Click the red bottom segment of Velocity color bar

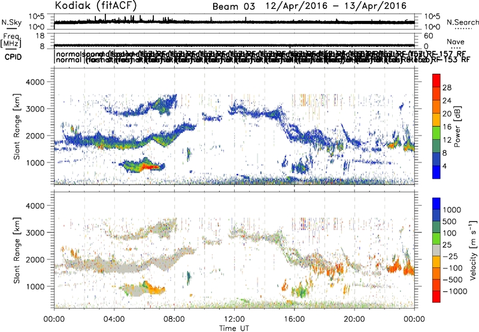pyautogui.click(x=436, y=297)
